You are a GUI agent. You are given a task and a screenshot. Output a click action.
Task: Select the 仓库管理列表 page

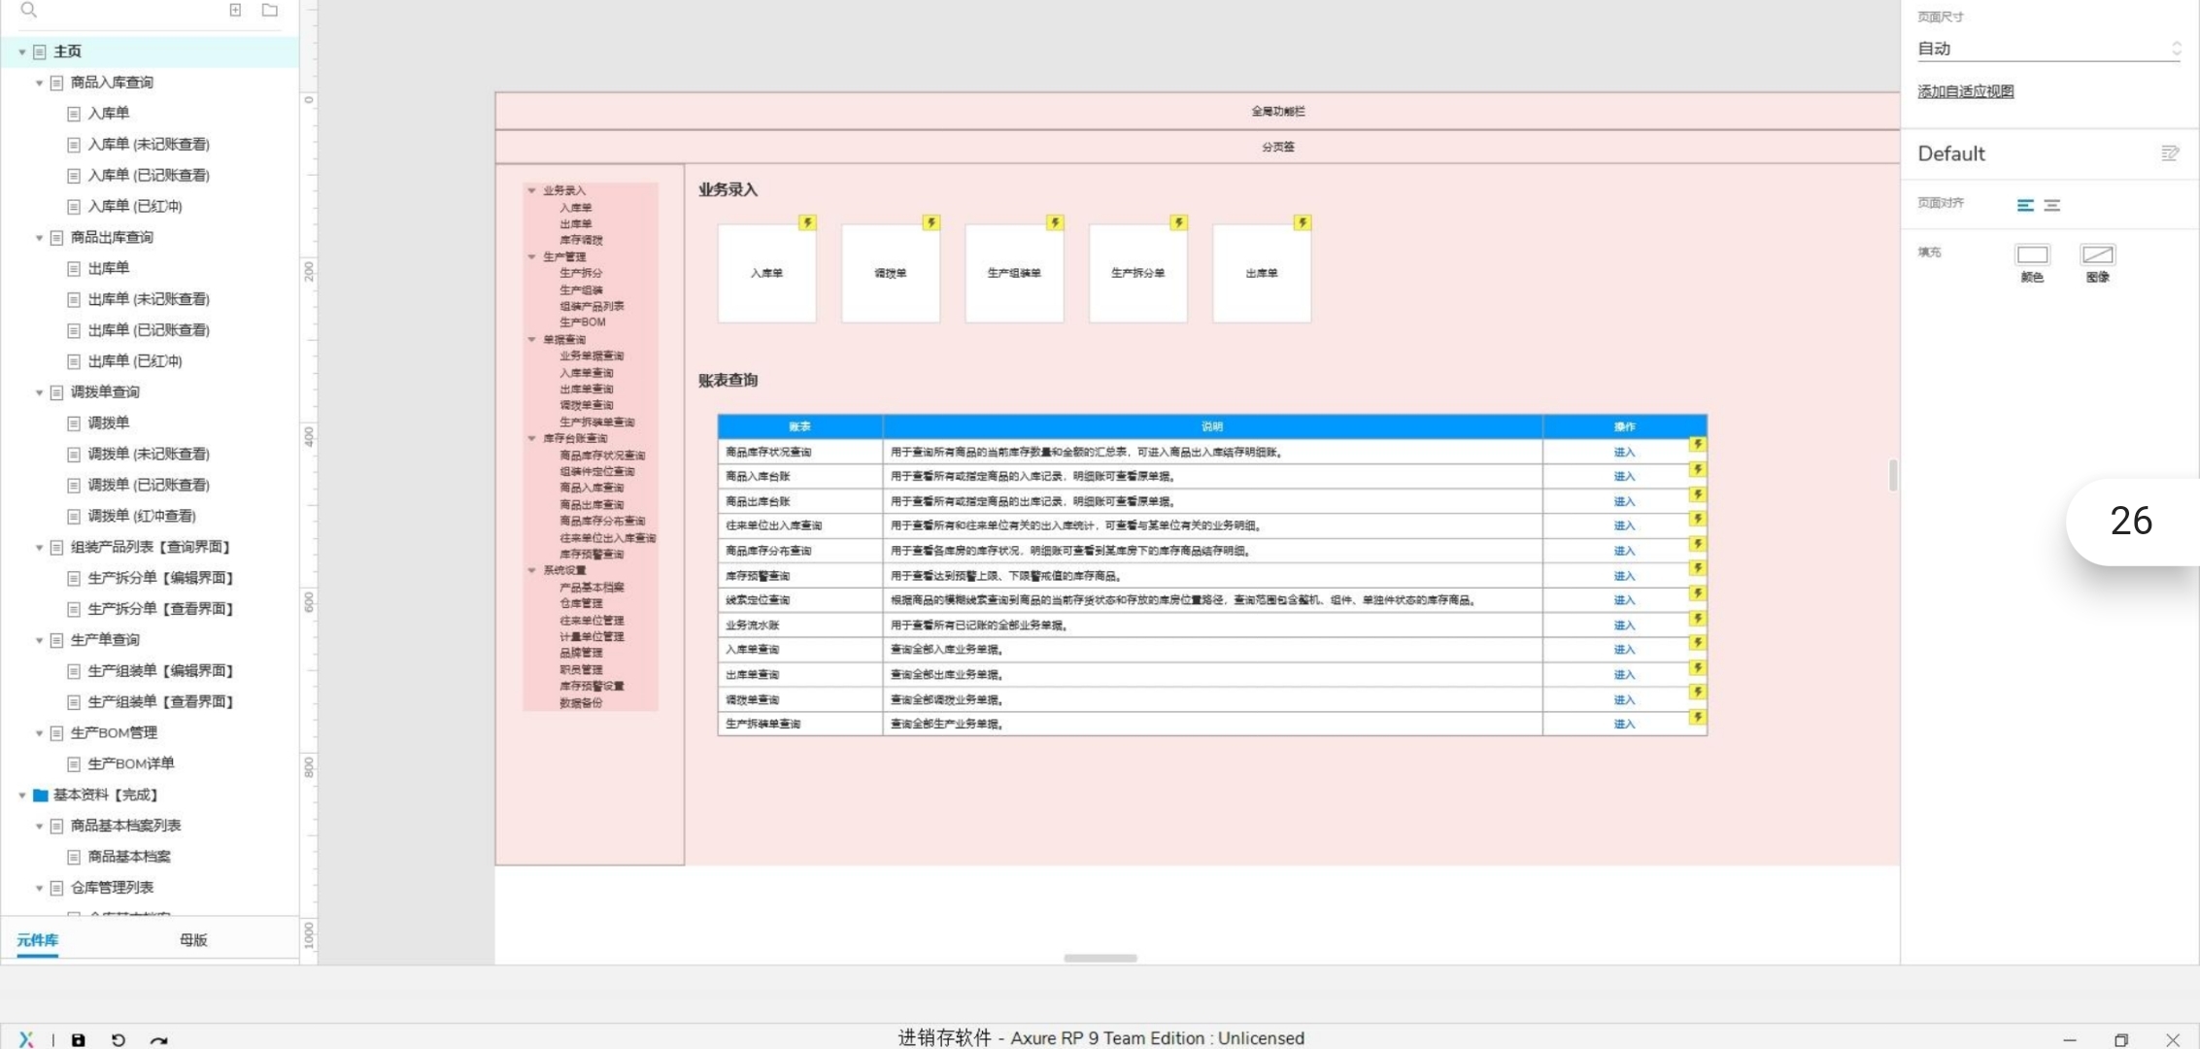[x=112, y=888]
